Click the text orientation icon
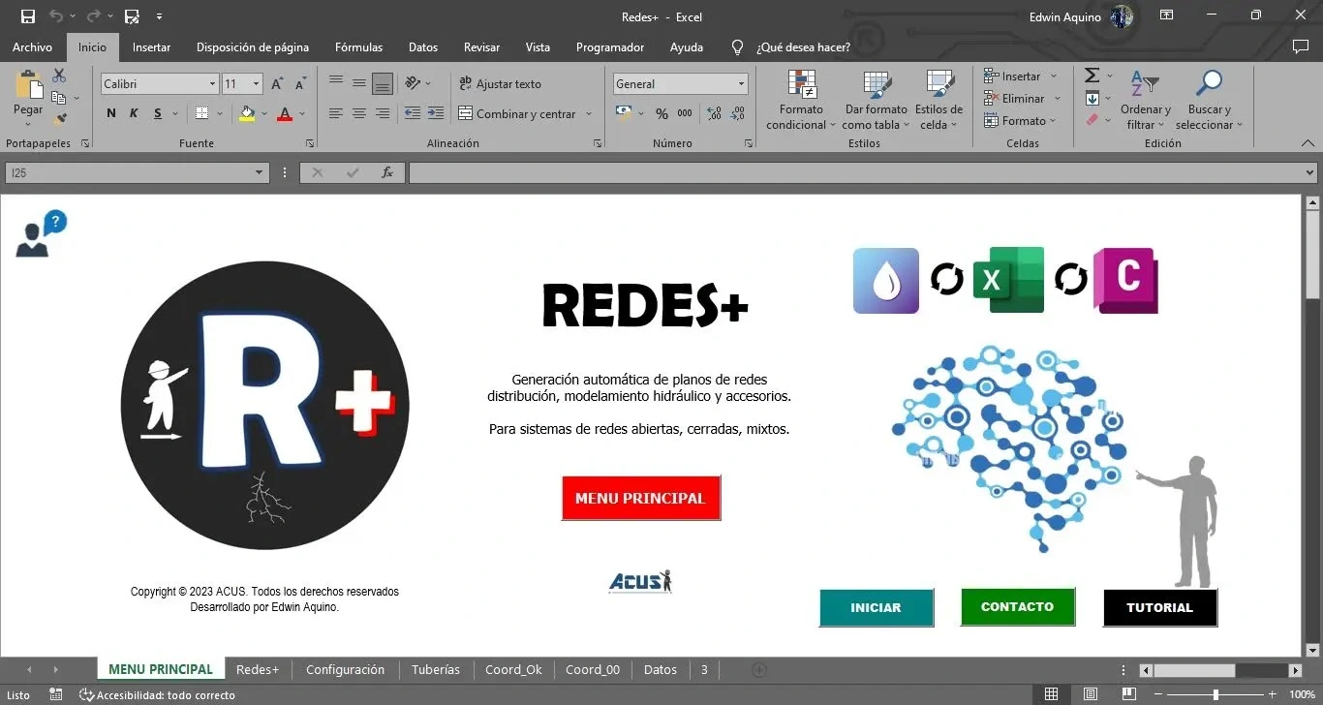This screenshot has height=705, width=1323. [414, 83]
